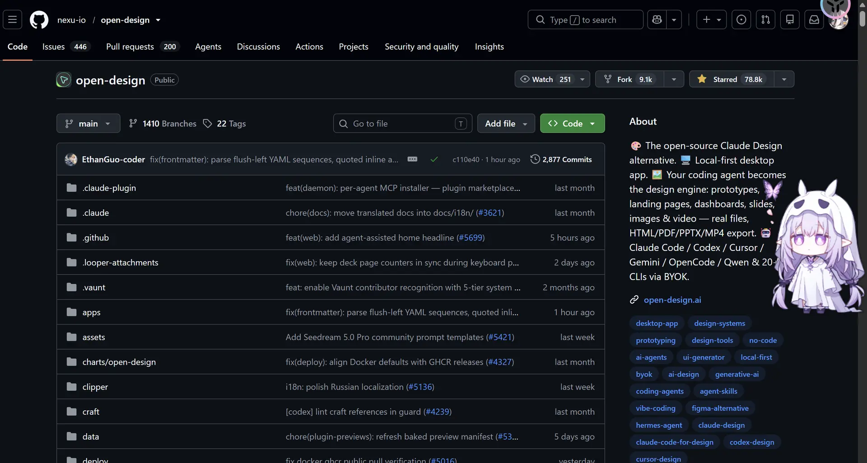Expand commit message ellipsis button
867x463 pixels.
(412, 159)
